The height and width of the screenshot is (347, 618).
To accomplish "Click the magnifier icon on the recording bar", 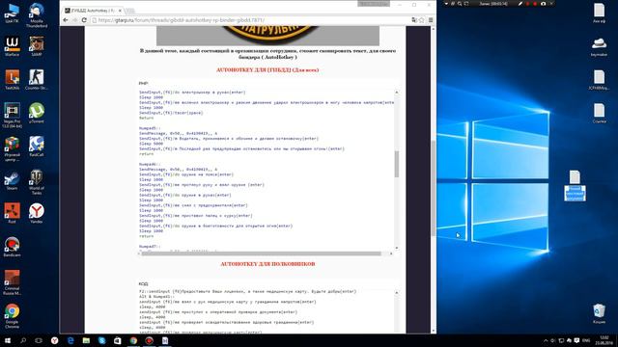I will [460, 4].
